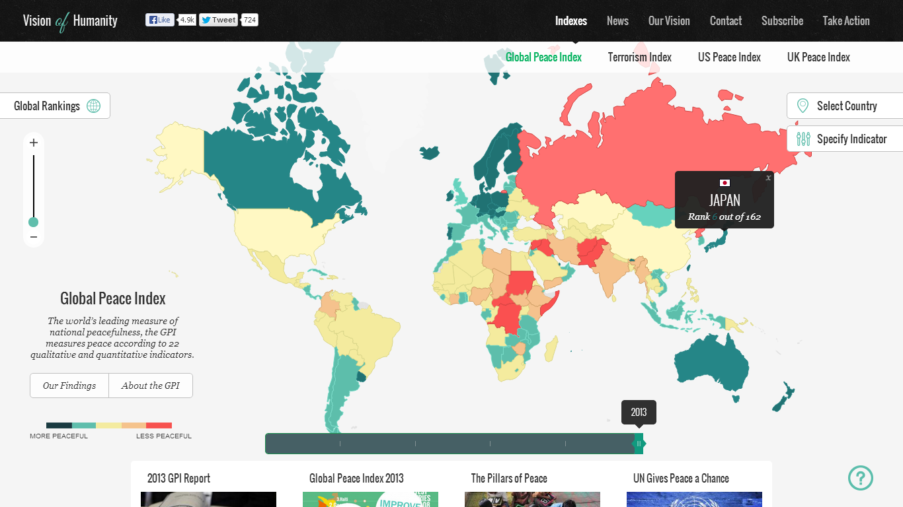903x507 pixels.
Task: Click the year timeline slider handle
Action: point(639,443)
